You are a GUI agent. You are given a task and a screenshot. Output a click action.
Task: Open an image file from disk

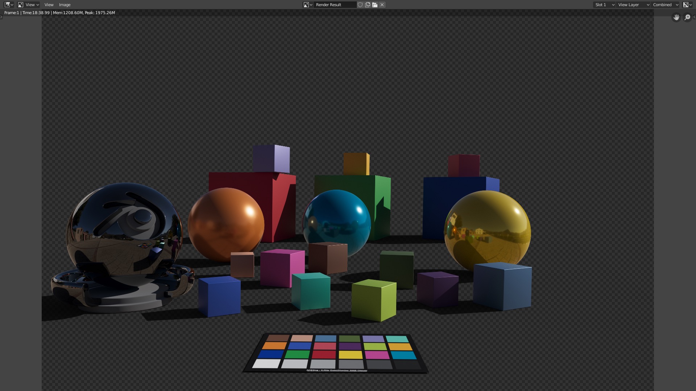(x=374, y=5)
